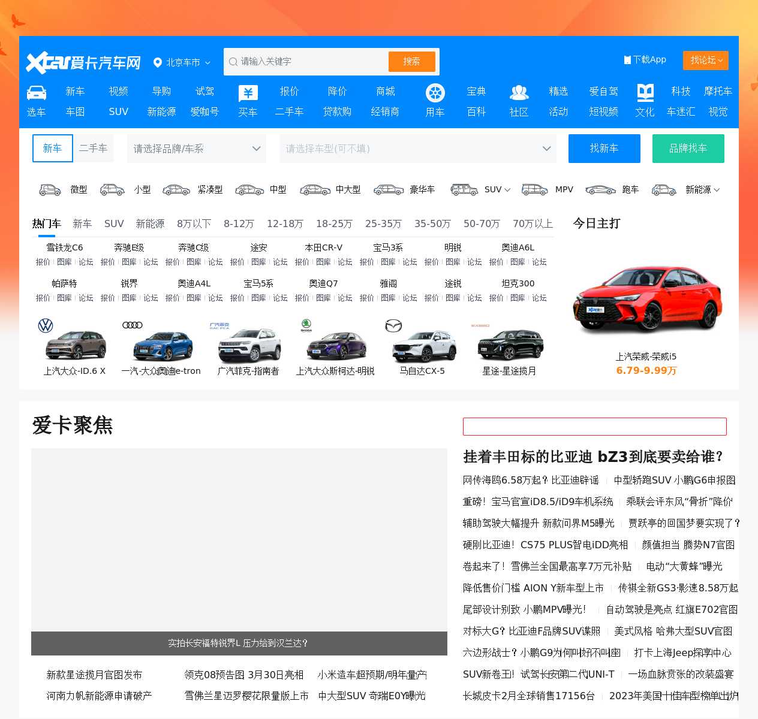
Task: Click the location pin icon next to 北京市
Action: (158, 62)
